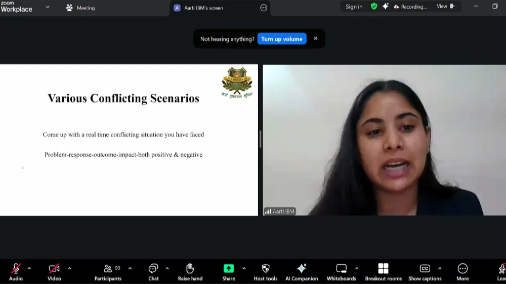
Task: Expand video options arrow next to Video
Action: [x=69, y=268]
